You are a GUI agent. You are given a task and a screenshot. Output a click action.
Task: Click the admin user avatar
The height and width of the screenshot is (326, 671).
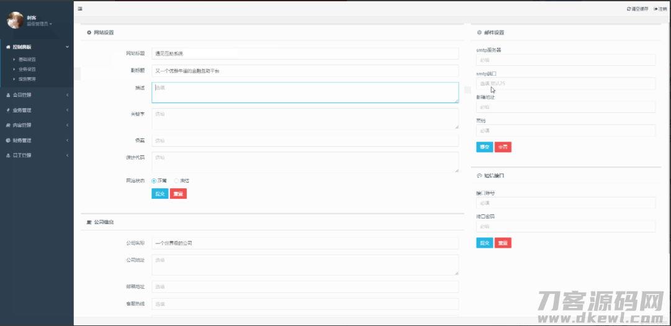[15, 20]
